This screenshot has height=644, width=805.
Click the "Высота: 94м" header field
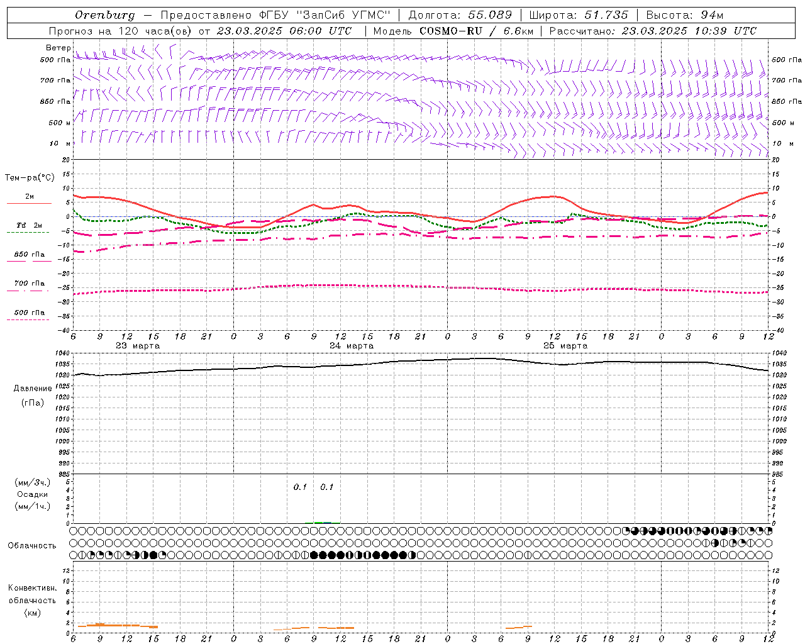[685, 15]
